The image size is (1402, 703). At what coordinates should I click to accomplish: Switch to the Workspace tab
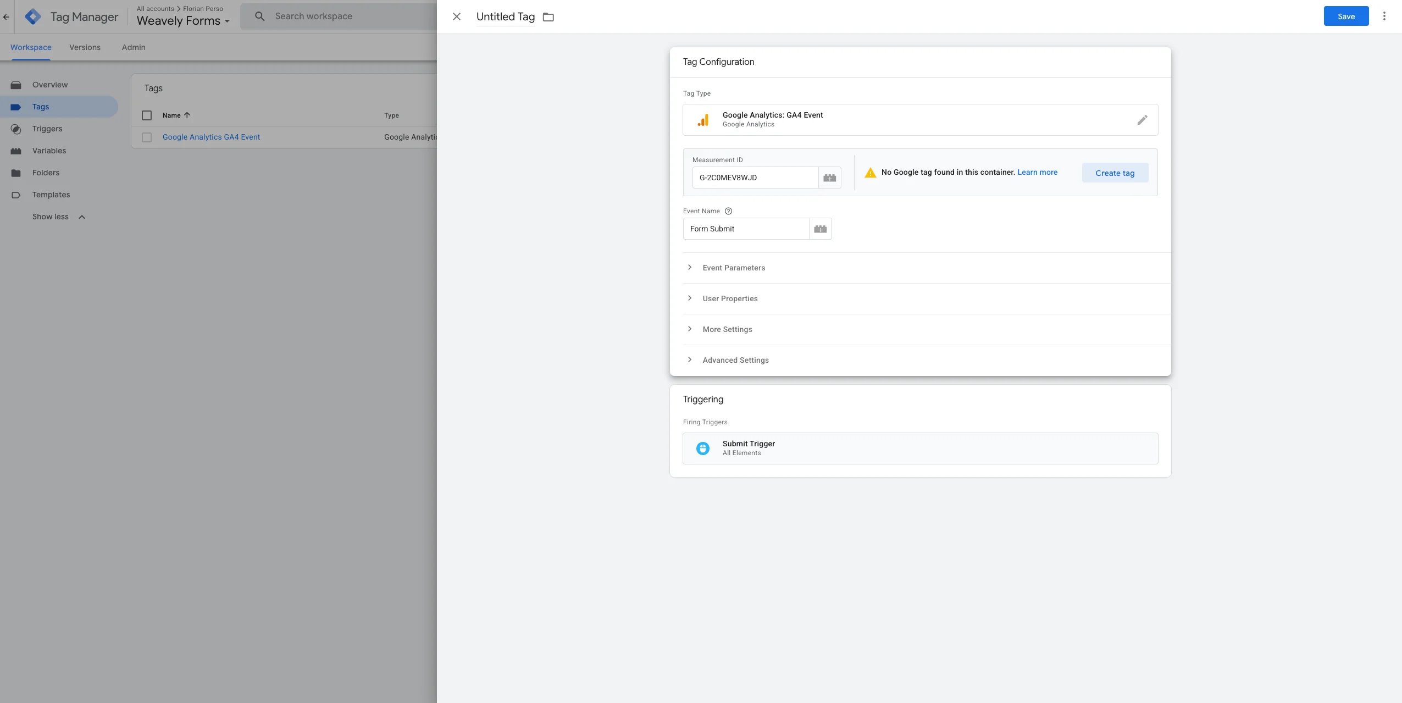[x=31, y=47]
